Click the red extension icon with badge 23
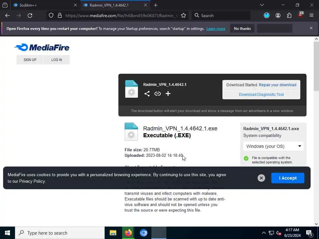This screenshot has height=239, width=319. coord(301,15)
